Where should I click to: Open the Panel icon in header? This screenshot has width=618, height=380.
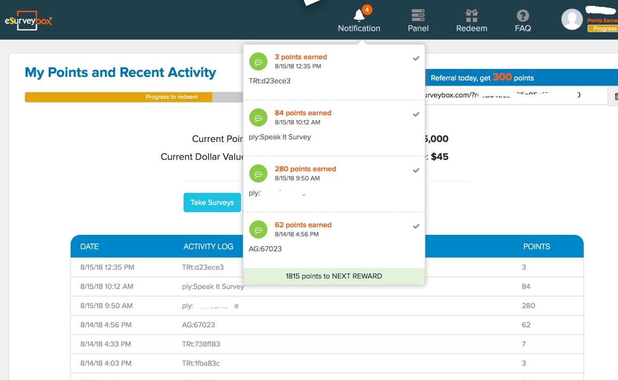pyautogui.click(x=418, y=15)
